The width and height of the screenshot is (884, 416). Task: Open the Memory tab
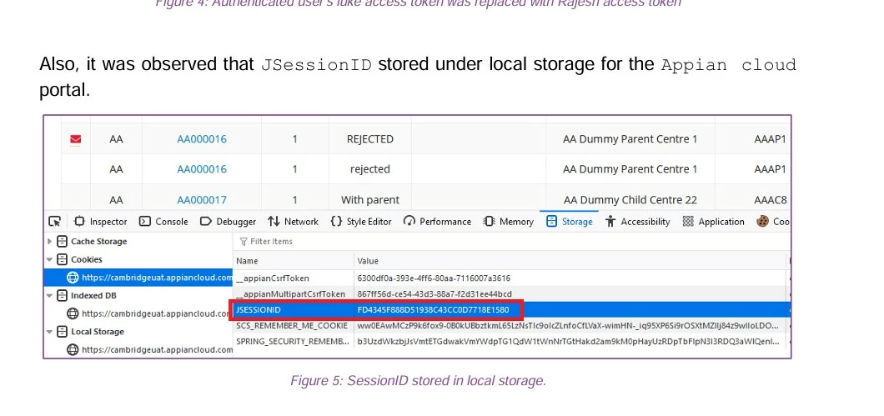pos(509,222)
